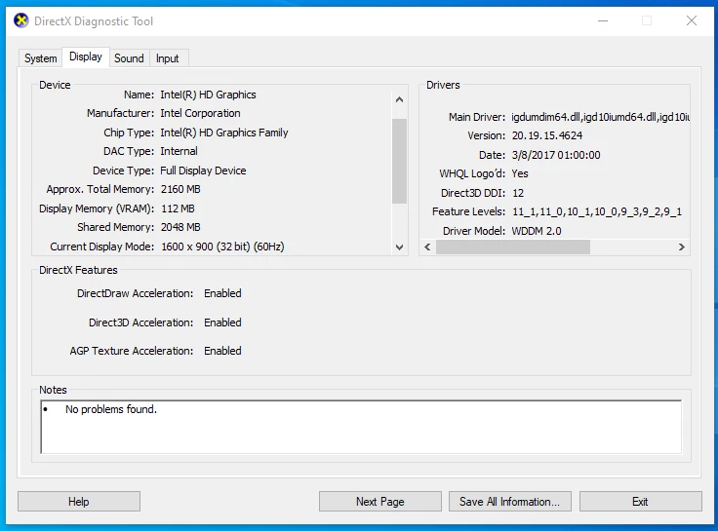Click the name value 'Intel(R) HD Graphics'
The height and width of the screenshot is (531, 718).
tap(208, 95)
